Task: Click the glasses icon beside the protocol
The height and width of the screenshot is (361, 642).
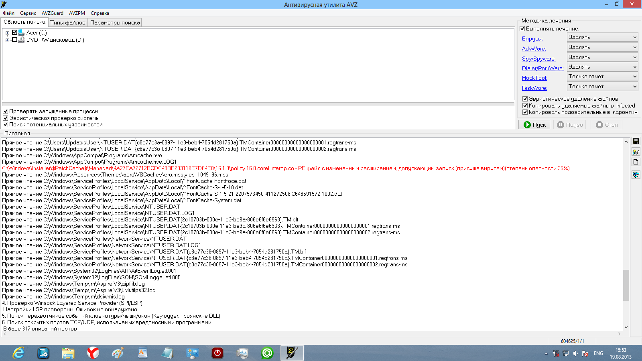Action: (636, 152)
